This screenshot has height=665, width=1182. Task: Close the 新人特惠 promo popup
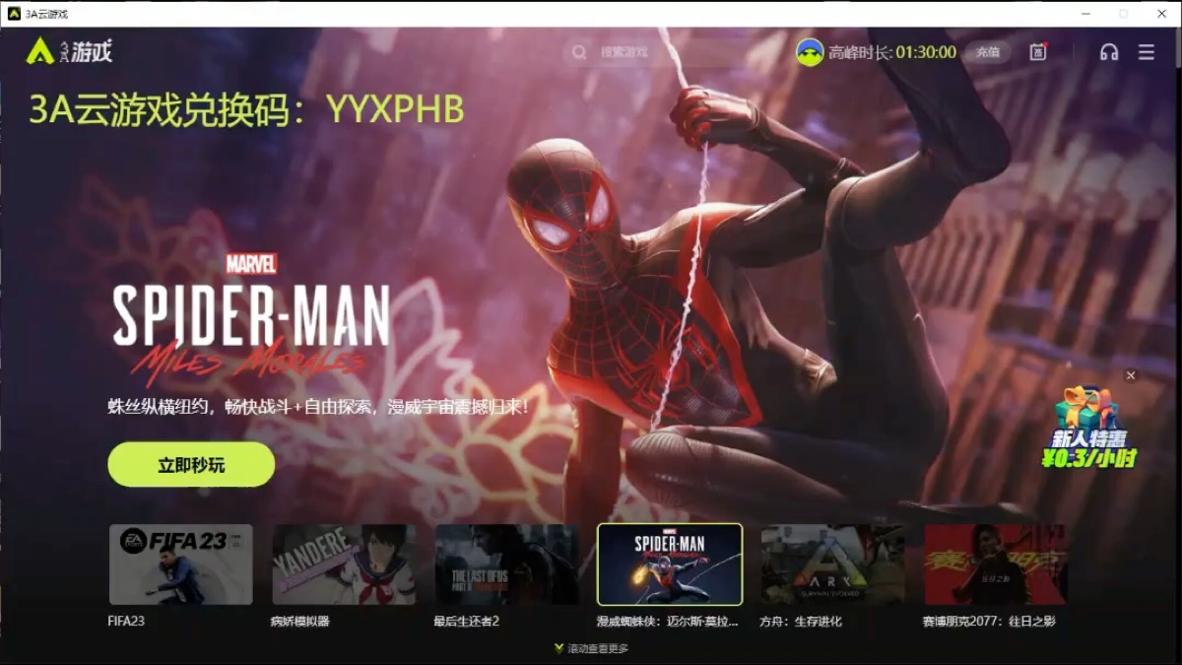point(1131,375)
